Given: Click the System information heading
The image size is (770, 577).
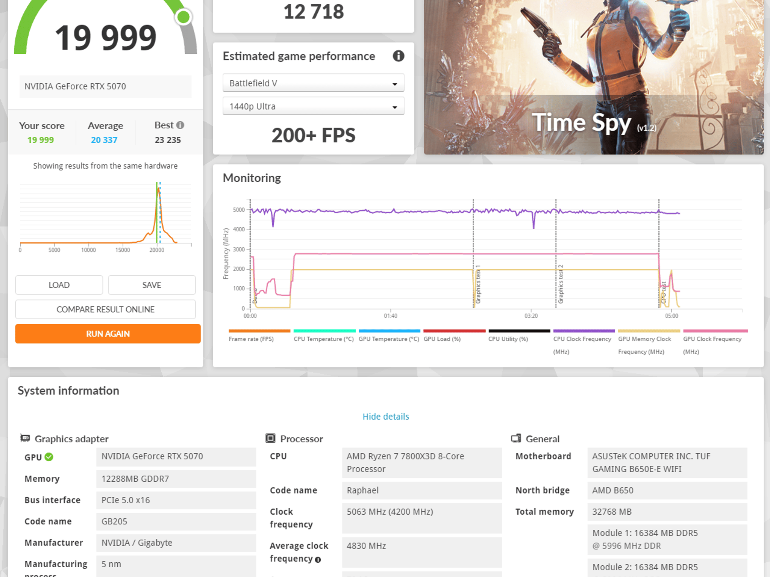Looking at the screenshot, I should pos(68,391).
